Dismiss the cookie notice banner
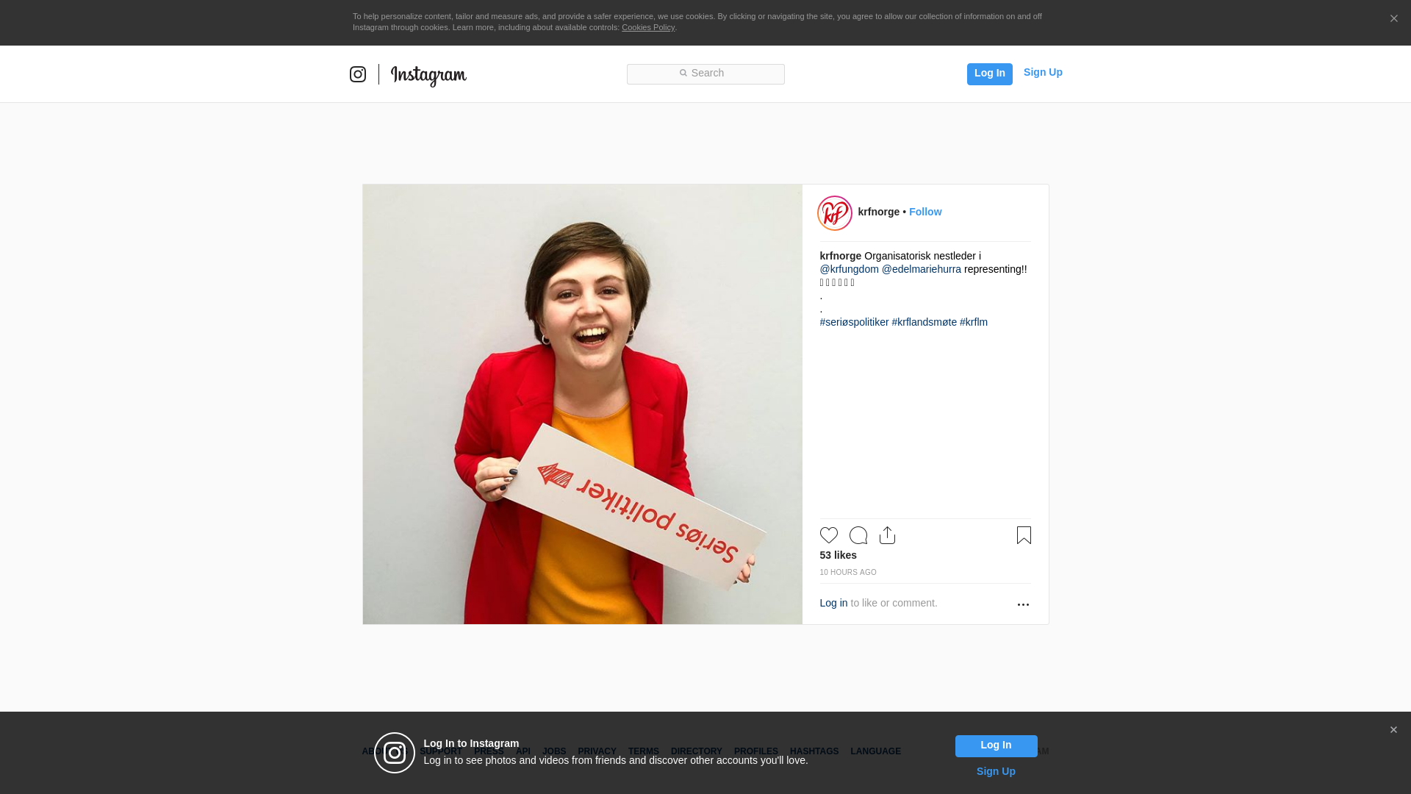This screenshot has width=1411, height=794. tap(1393, 19)
